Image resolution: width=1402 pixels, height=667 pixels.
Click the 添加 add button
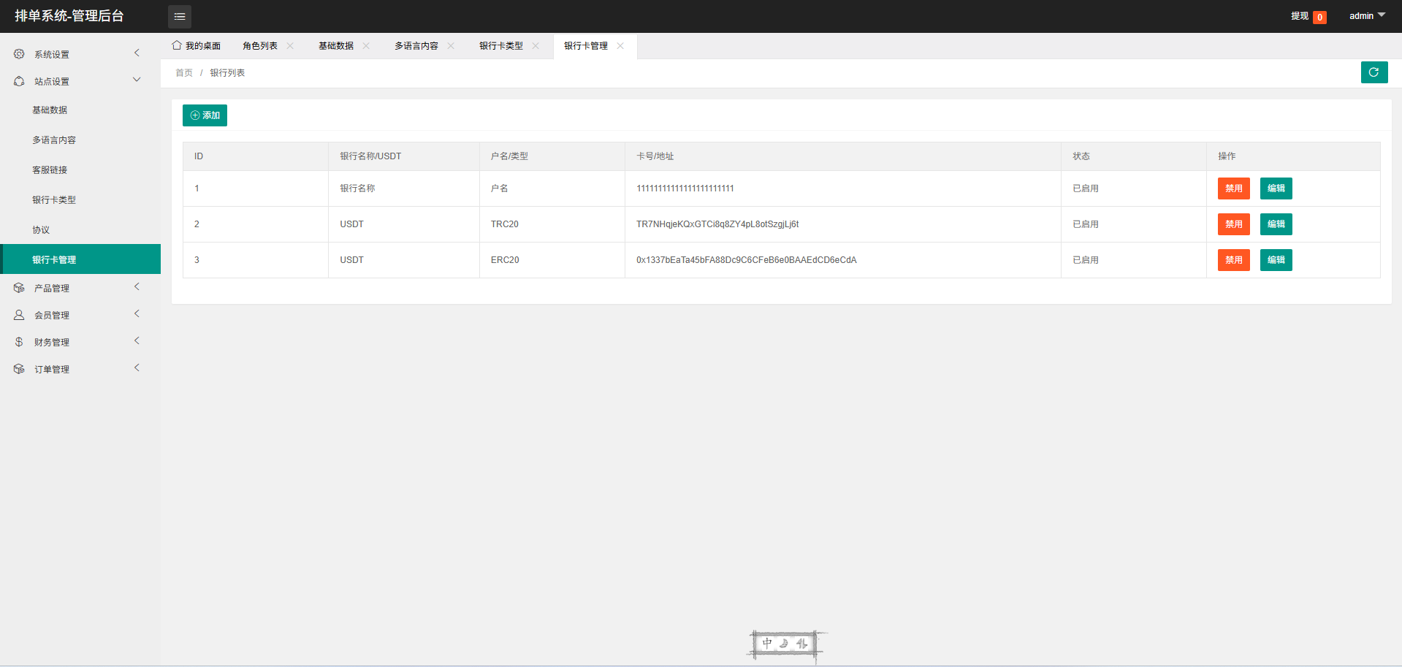point(205,115)
